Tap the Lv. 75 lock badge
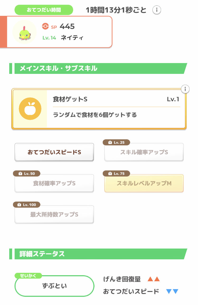This screenshot has height=305, width=198. point(116,174)
